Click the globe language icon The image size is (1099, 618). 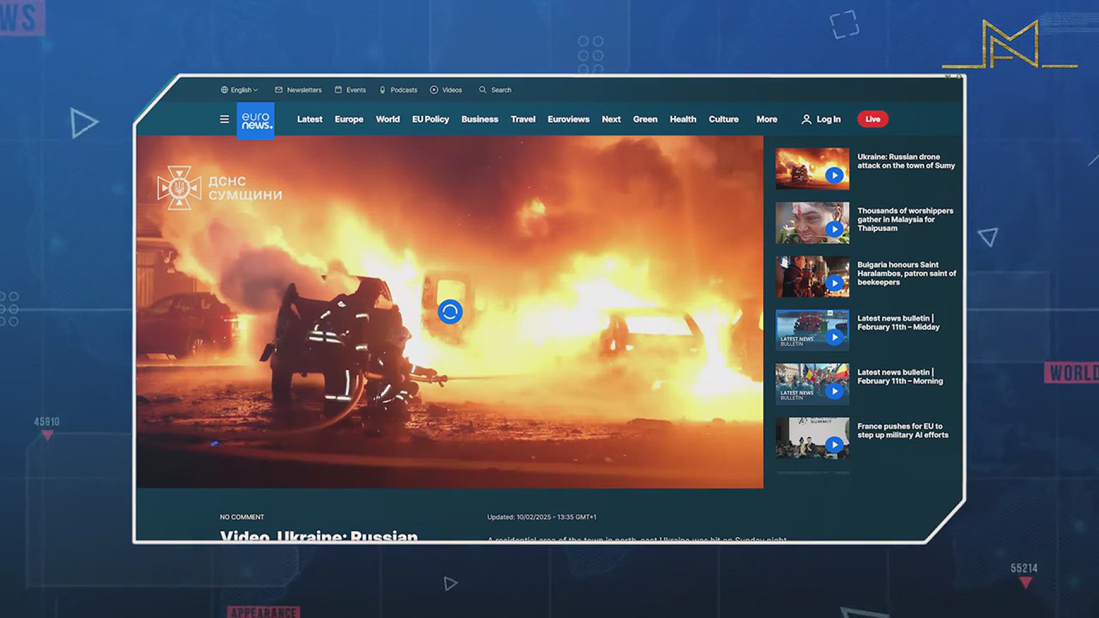pos(224,90)
